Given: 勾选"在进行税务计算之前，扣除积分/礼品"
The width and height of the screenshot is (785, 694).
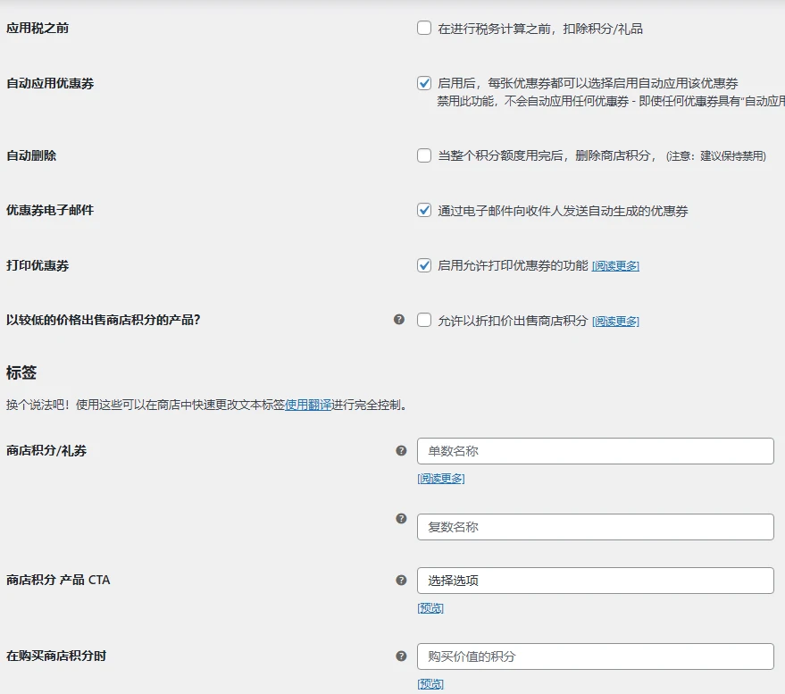Looking at the screenshot, I should pos(424,28).
